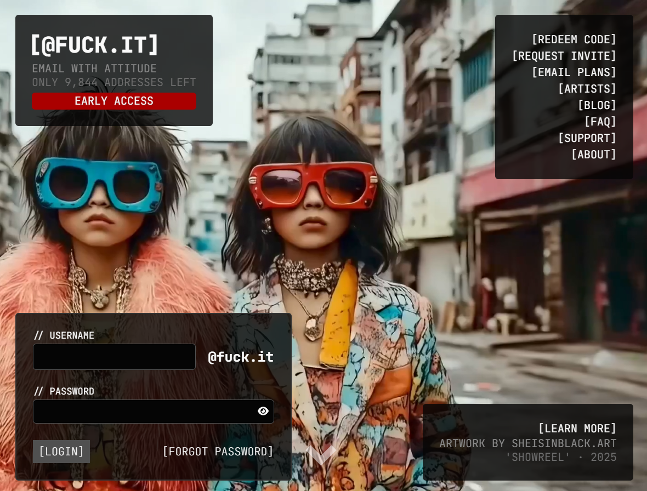
Task: Click the down chevron scroll arrow
Action: pos(321,455)
